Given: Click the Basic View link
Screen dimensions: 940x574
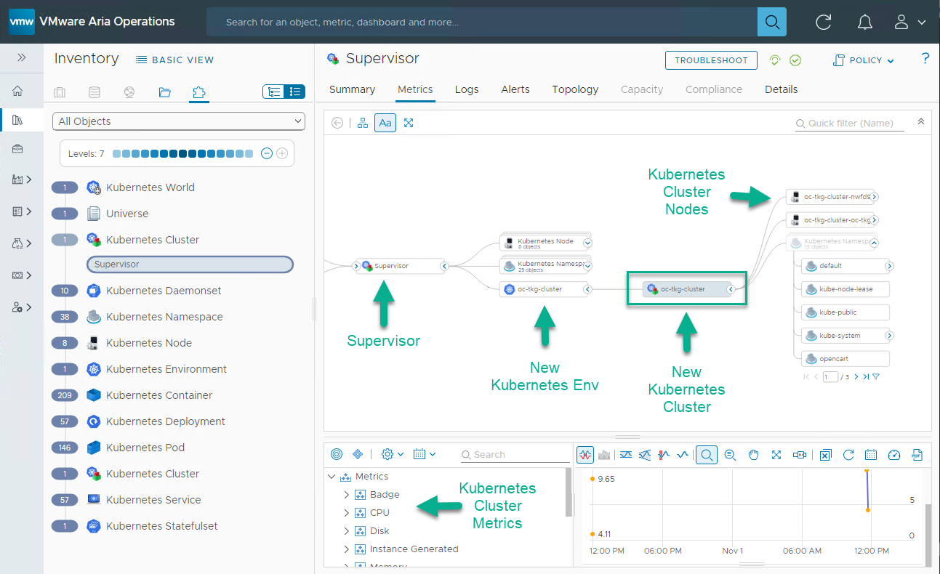Looking at the screenshot, I should point(175,60).
